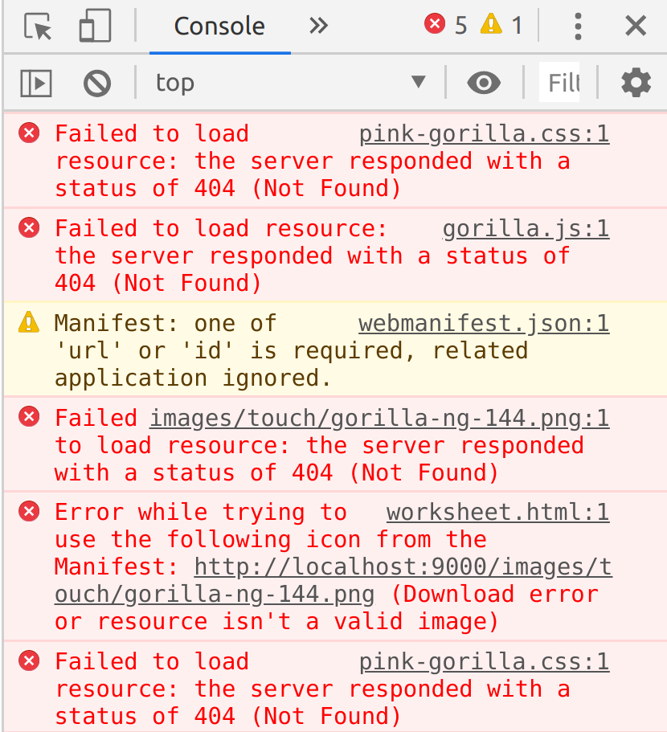Open images/touch/gorilla-ng-144.png:1 source link
Image resolution: width=667 pixels, height=732 pixels.
(x=379, y=419)
